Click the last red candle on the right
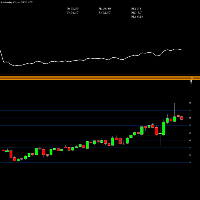Screen dimensions: 200x200 [182, 118]
